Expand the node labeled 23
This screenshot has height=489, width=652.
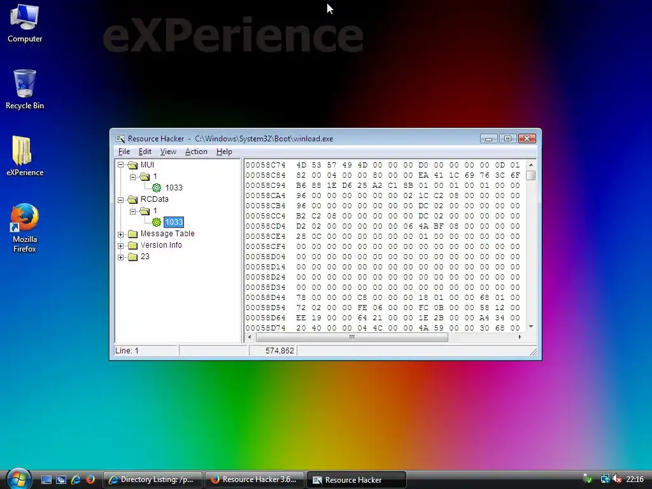tap(120, 257)
